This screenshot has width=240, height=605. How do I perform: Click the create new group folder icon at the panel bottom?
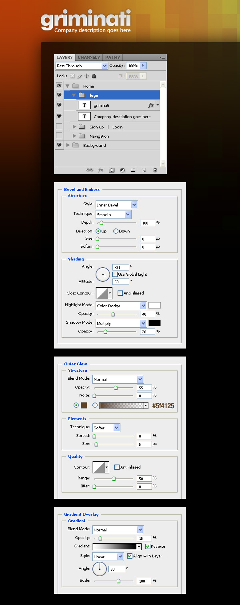click(133, 170)
